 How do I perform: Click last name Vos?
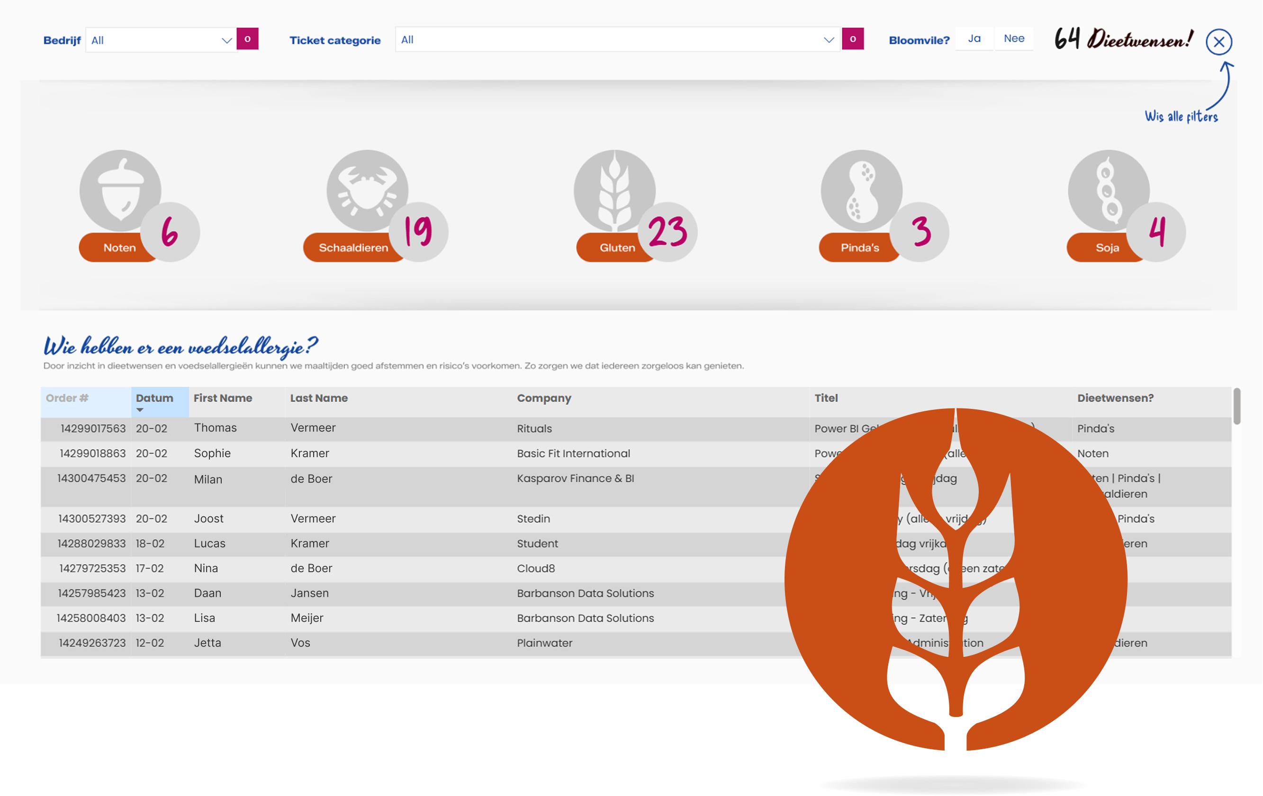point(300,643)
